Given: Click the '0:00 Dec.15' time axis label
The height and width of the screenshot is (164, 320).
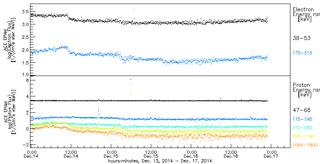Looking at the screenshot, I should (x=111, y=154).
